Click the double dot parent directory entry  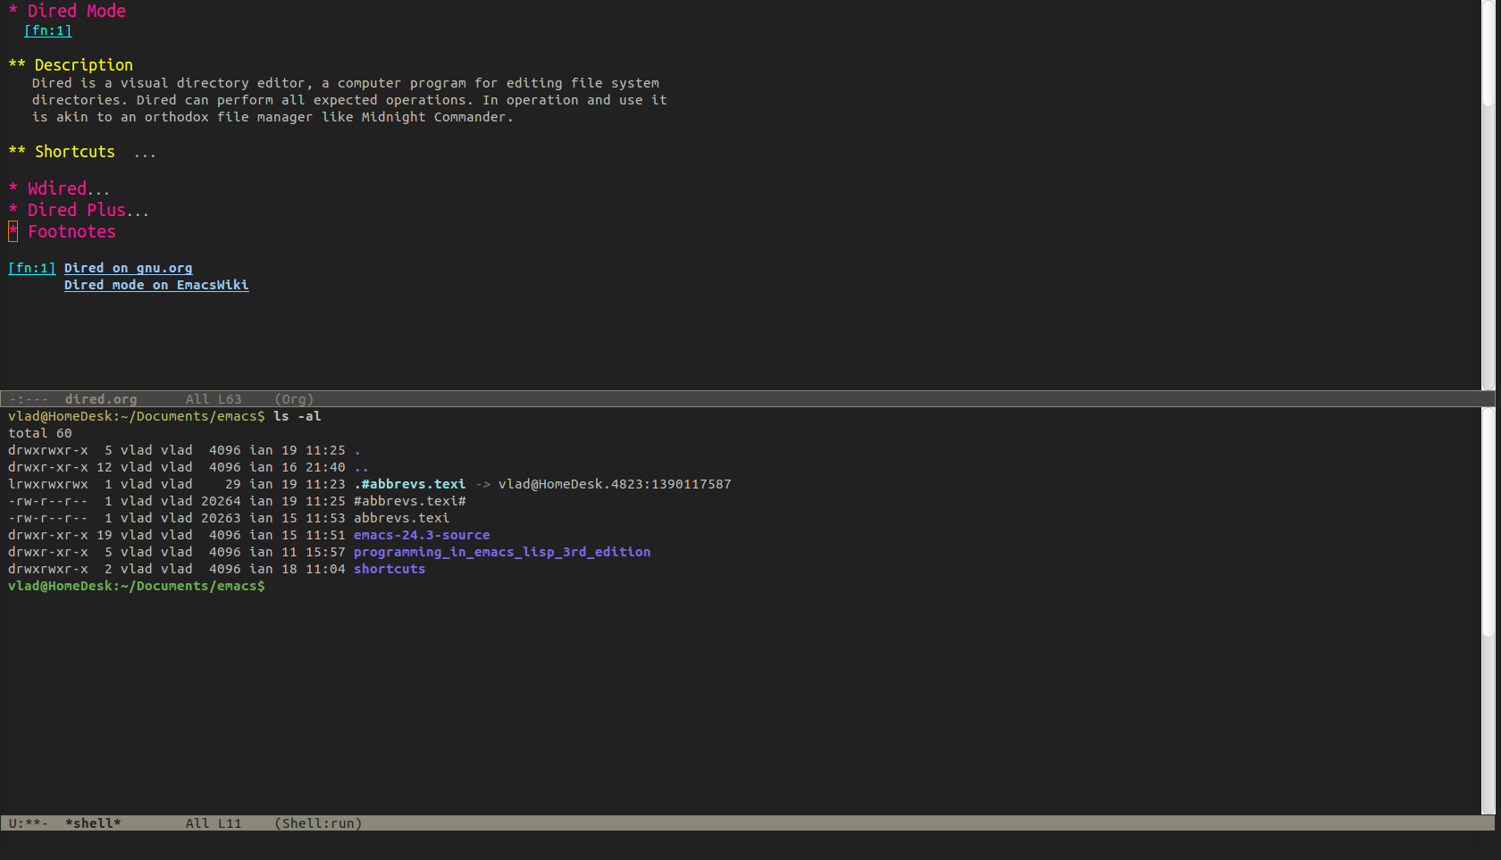[361, 468]
